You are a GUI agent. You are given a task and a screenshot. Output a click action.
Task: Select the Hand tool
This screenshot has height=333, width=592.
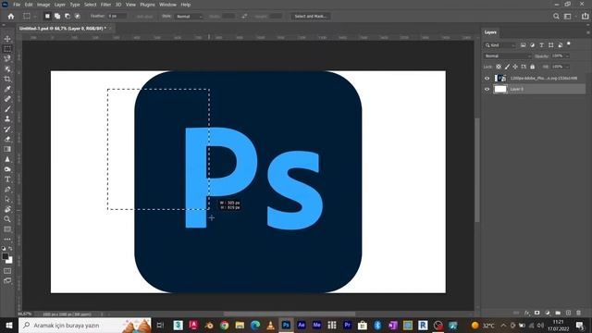pyautogui.click(x=7, y=209)
